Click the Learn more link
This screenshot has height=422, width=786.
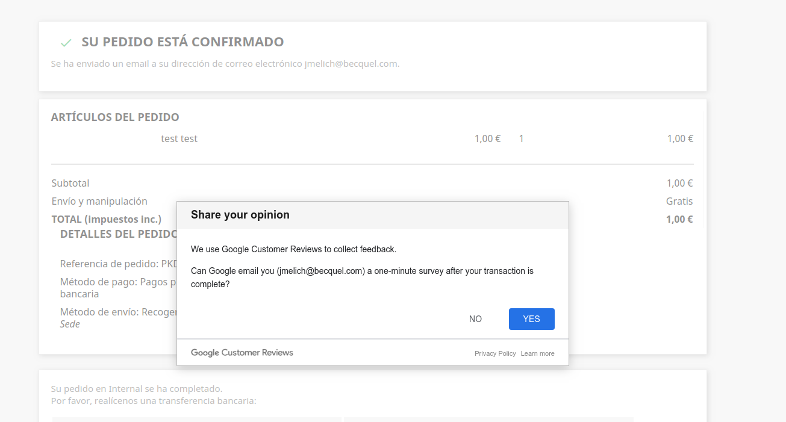(537, 353)
